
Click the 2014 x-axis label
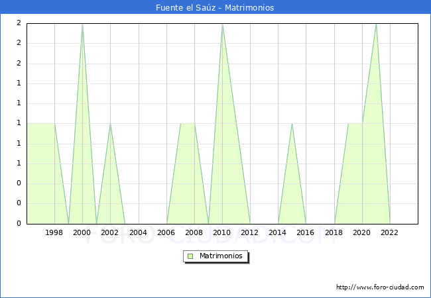[x=278, y=232]
